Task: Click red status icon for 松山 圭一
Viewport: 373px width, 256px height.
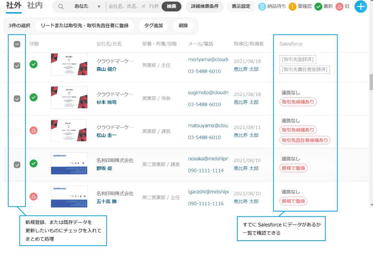Action: tap(34, 130)
